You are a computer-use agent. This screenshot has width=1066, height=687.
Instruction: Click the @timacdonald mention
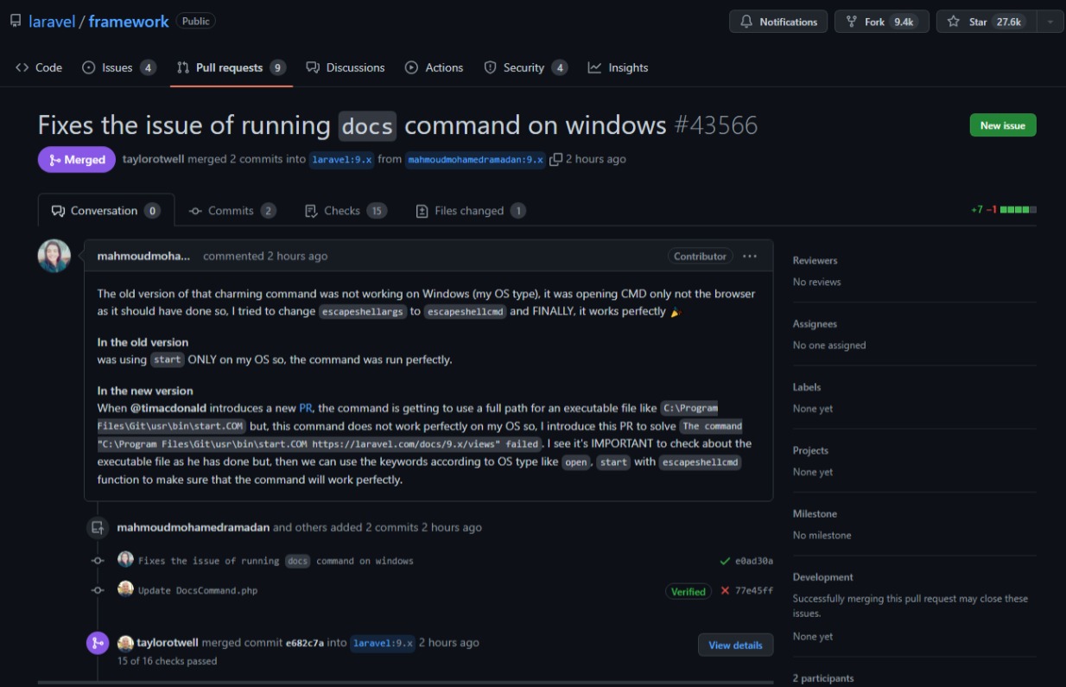pyautogui.click(x=168, y=407)
